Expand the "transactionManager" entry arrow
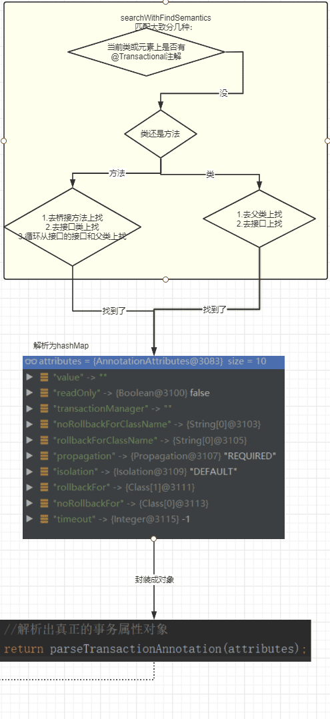330x719 pixels. click(30, 408)
